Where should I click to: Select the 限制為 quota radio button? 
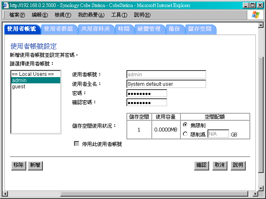coord(185,134)
